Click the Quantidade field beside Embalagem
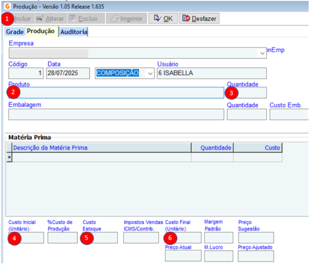 [247, 114]
